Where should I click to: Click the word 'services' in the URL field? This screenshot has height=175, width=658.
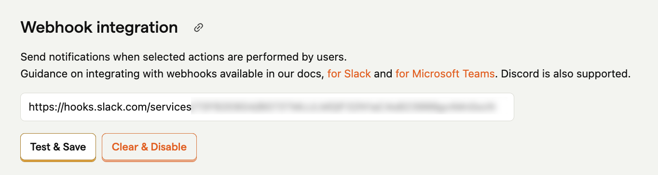pyautogui.click(x=171, y=107)
